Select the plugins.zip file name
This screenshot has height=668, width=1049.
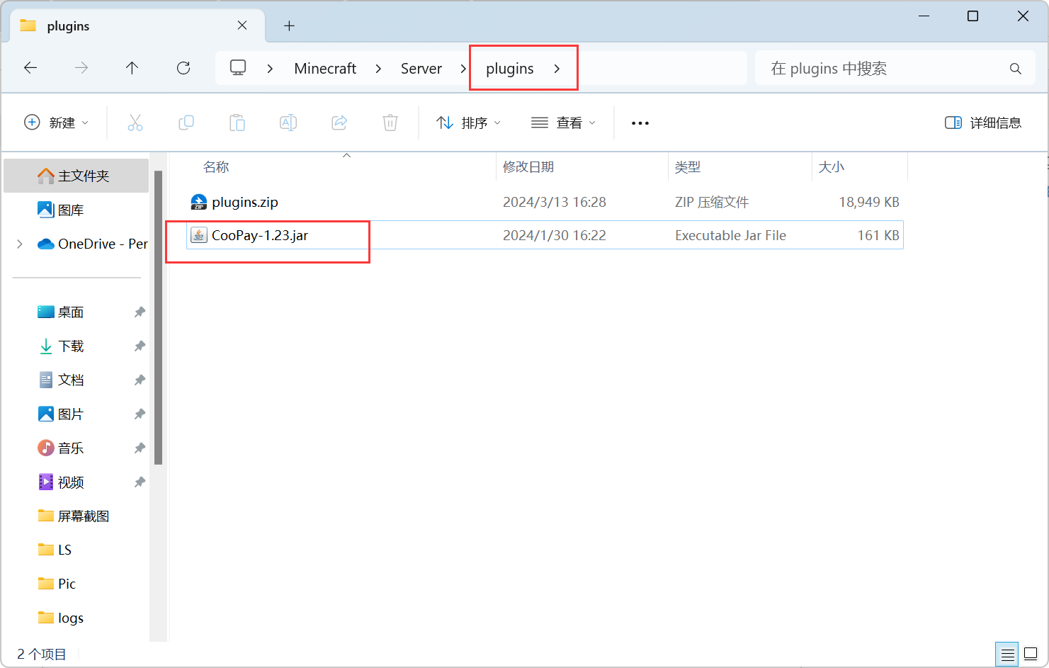(245, 203)
